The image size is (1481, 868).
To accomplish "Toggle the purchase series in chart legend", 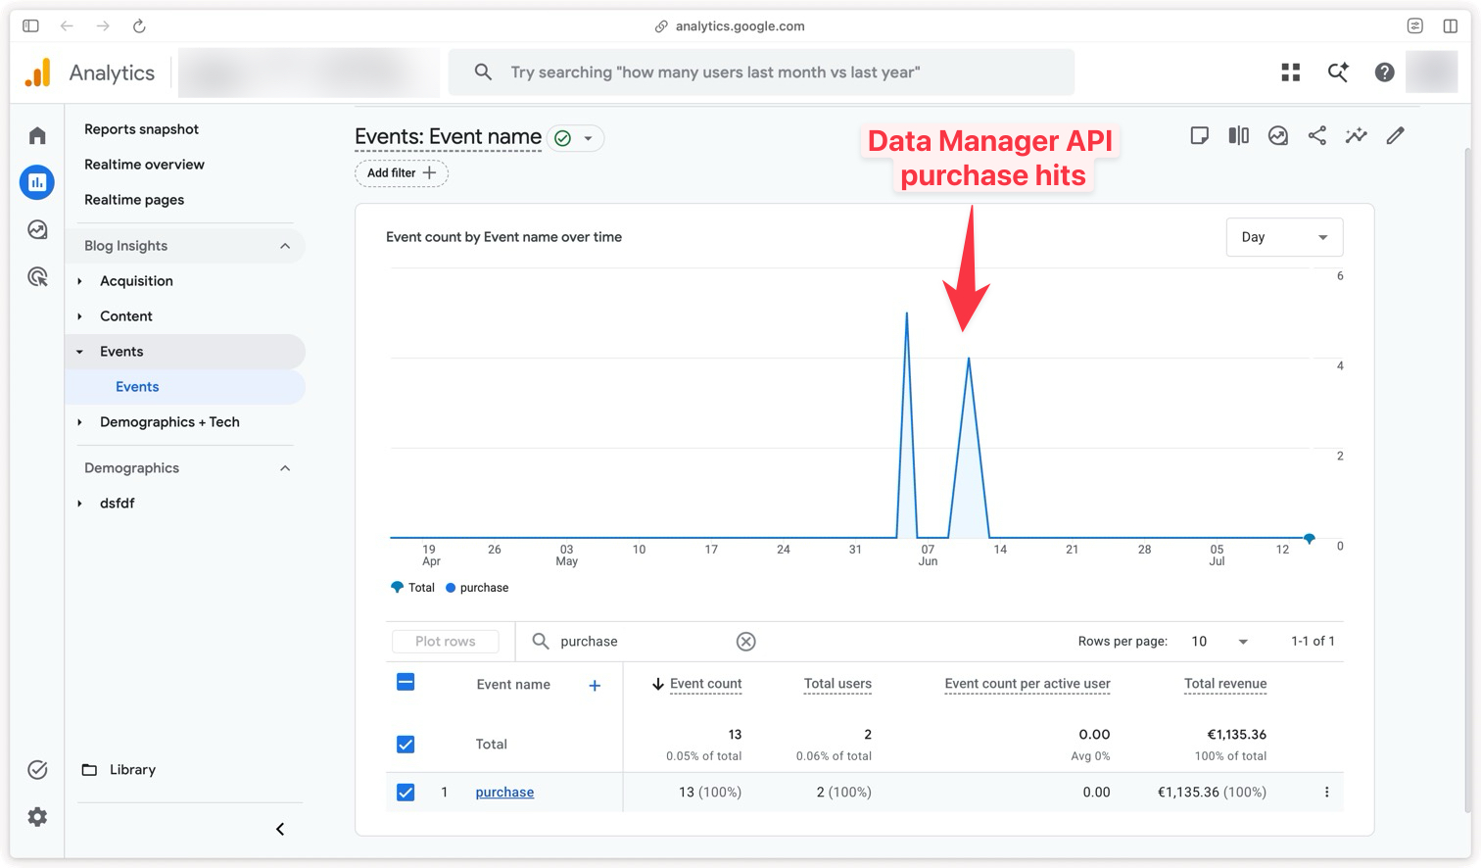I will coord(477,588).
